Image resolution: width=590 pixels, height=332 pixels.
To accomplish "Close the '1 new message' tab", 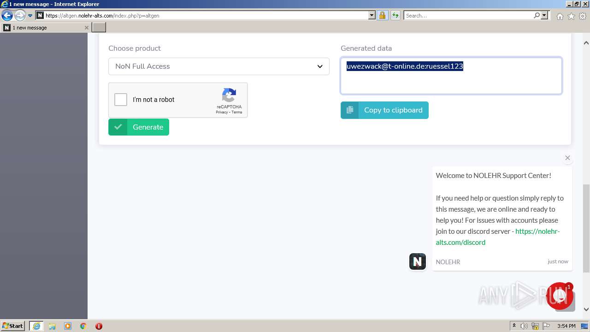I will click(x=86, y=28).
